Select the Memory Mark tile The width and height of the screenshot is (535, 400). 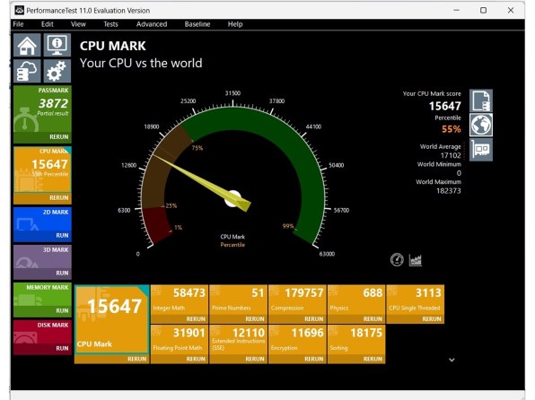(x=43, y=300)
